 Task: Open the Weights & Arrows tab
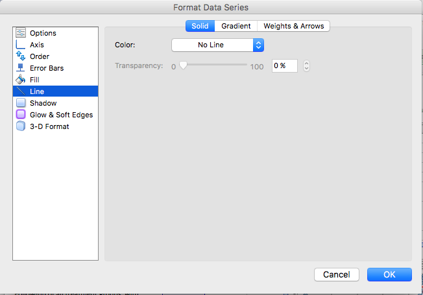[295, 26]
